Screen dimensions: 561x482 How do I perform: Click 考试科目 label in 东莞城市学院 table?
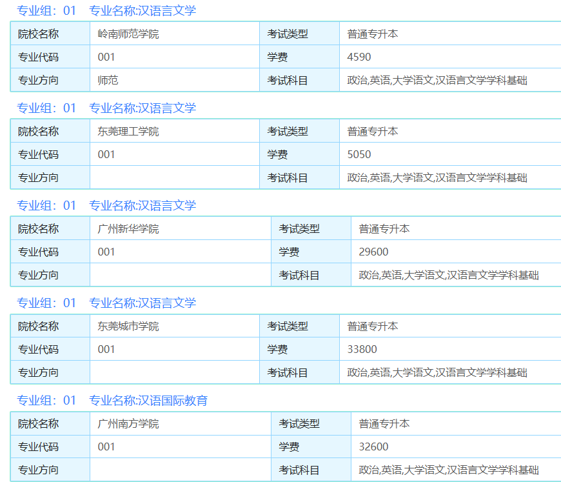(x=288, y=372)
